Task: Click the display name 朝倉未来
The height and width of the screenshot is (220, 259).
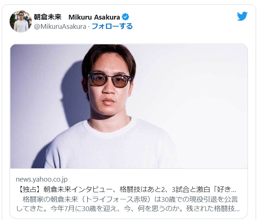Action: [48, 17]
